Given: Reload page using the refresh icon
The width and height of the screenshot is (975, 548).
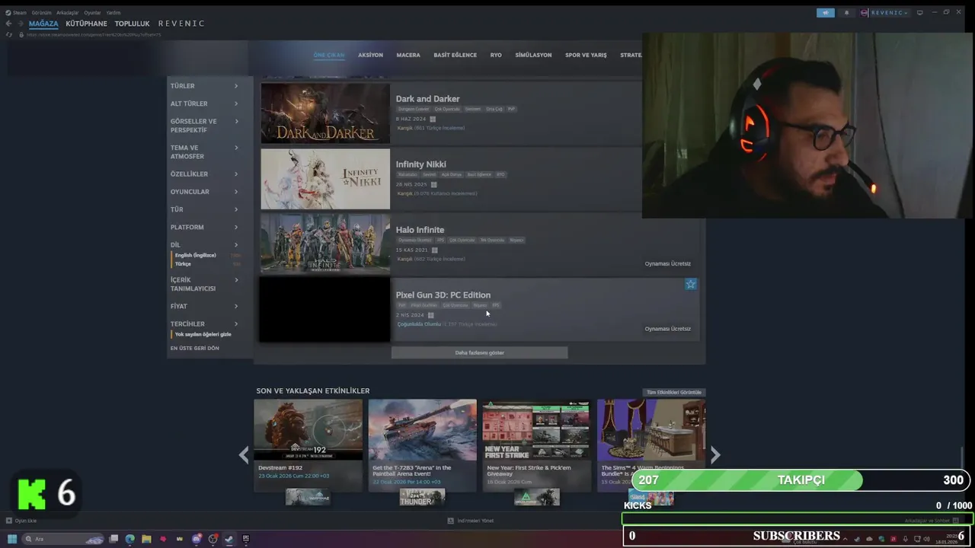Looking at the screenshot, I should click(x=9, y=34).
